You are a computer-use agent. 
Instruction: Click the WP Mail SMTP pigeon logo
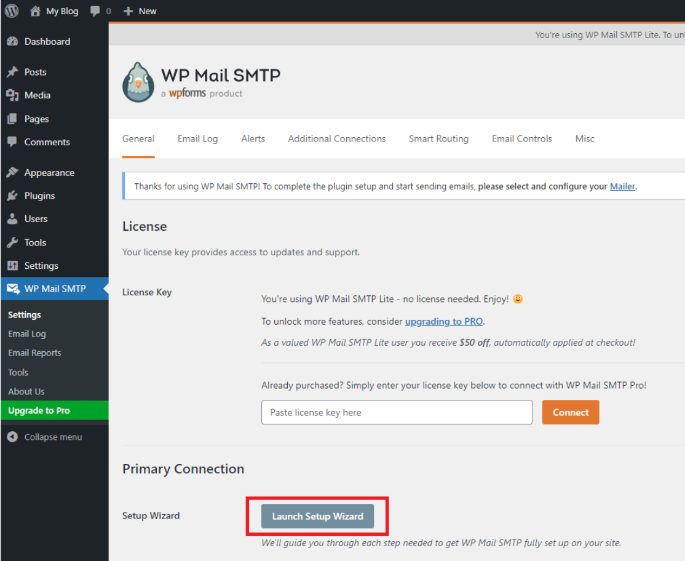(x=138, y=82)
